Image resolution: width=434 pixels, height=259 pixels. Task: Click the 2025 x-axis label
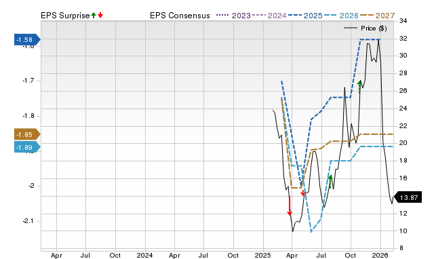(x=263, y=255)
